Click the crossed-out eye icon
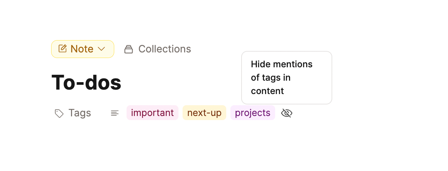The height and width of the screenshot is (171, 448). [x=286, y=113]
